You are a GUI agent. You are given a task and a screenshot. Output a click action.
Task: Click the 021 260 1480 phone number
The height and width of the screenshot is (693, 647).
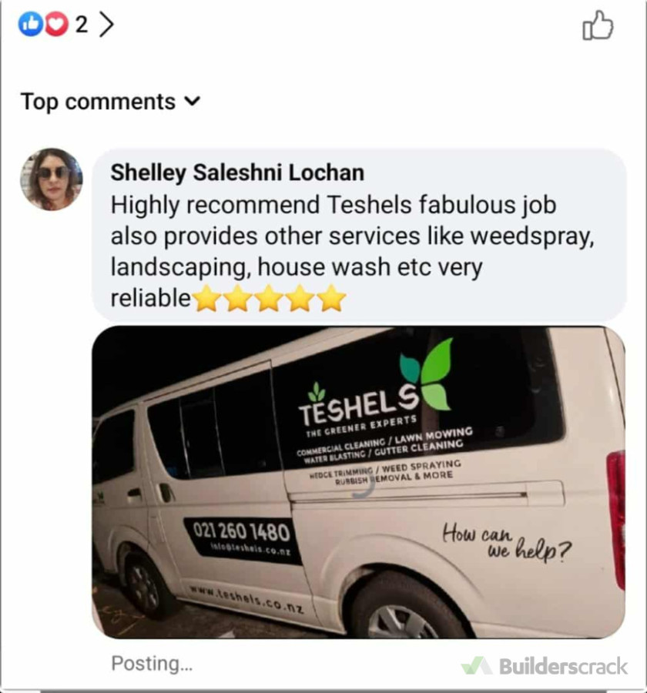[x=241, y=531]
